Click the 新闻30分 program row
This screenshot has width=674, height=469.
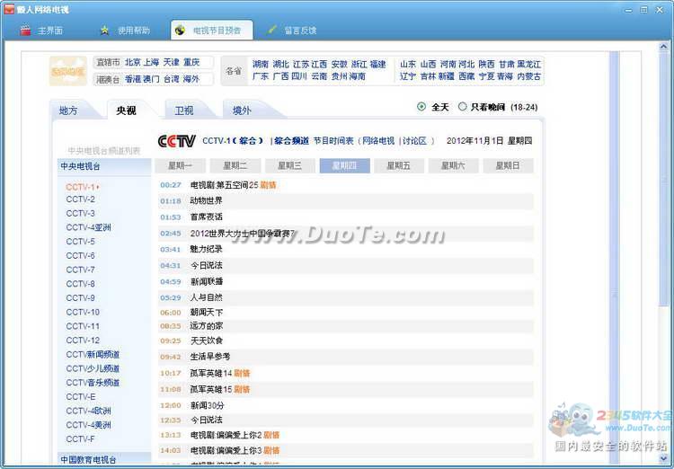click(346, 405)
